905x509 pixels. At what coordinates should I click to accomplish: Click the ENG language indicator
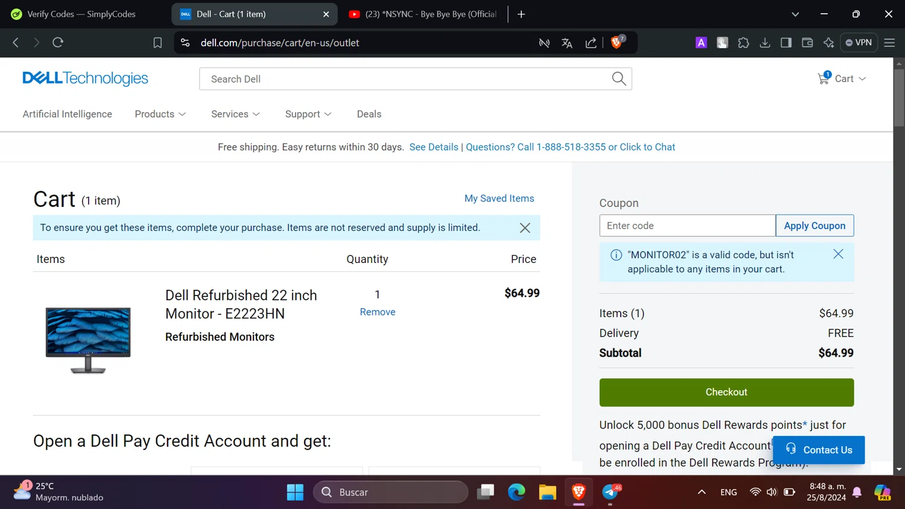tap(728, 492)
